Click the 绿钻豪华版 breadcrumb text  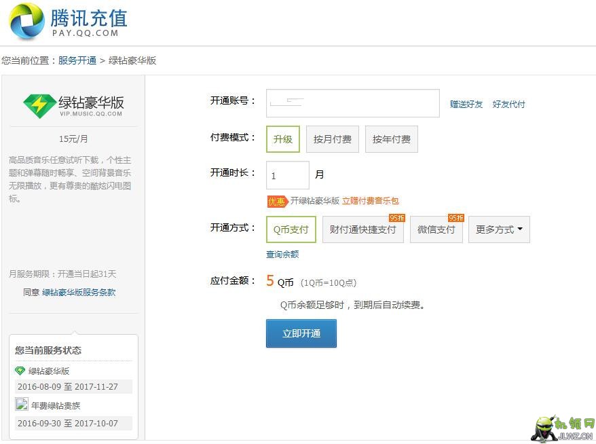click(x=132, y=60)
